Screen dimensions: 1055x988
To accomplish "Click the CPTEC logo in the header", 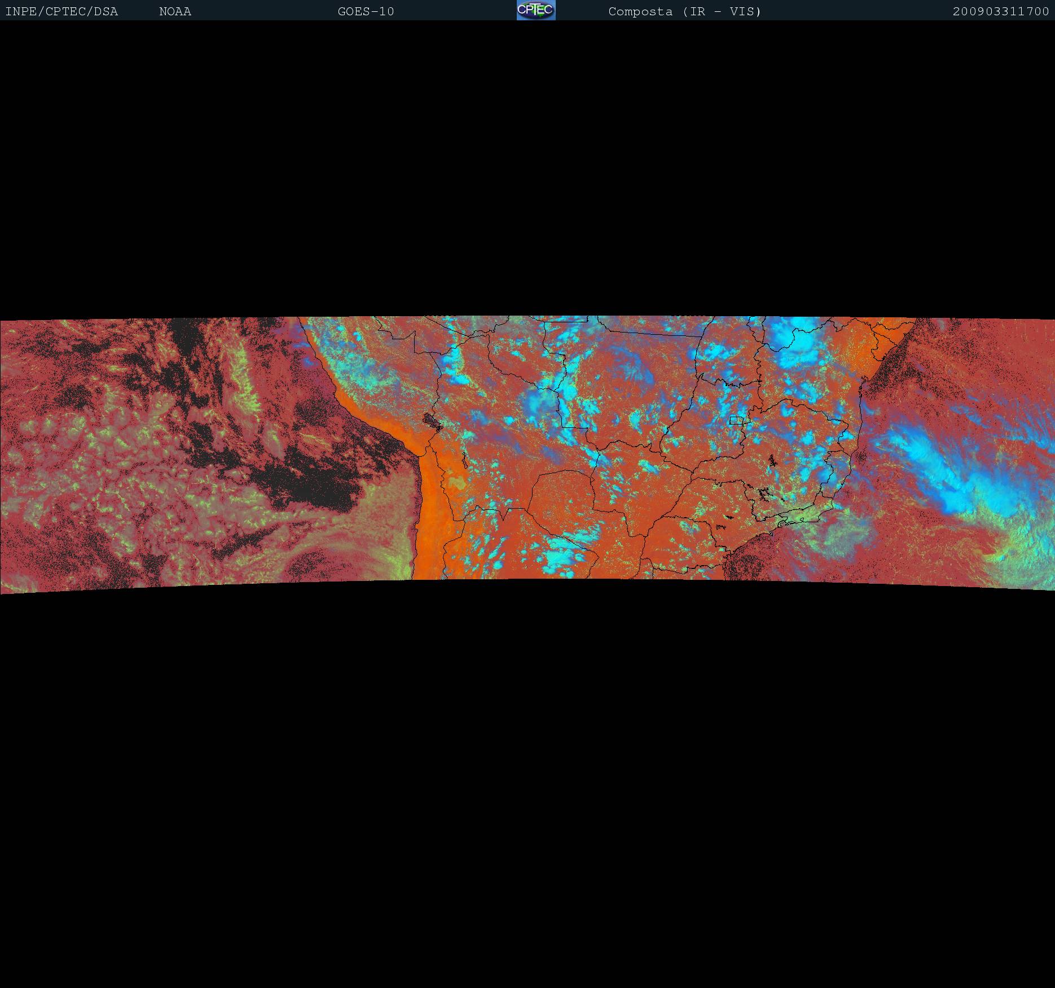I will tap(536, 10).
